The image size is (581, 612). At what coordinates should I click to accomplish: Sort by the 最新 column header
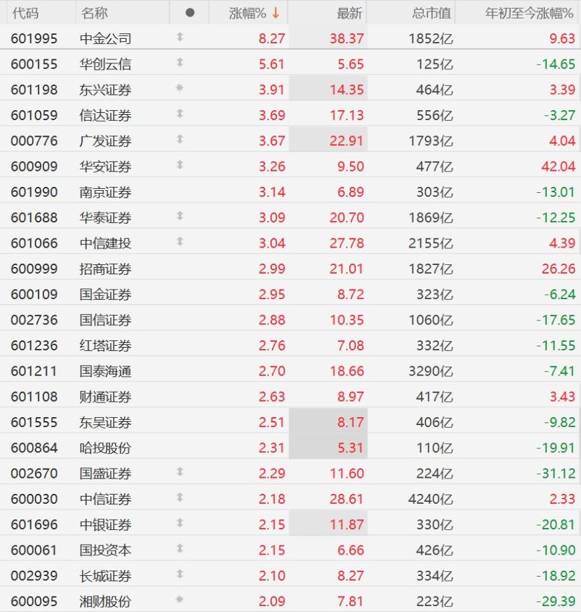(349, 13)
